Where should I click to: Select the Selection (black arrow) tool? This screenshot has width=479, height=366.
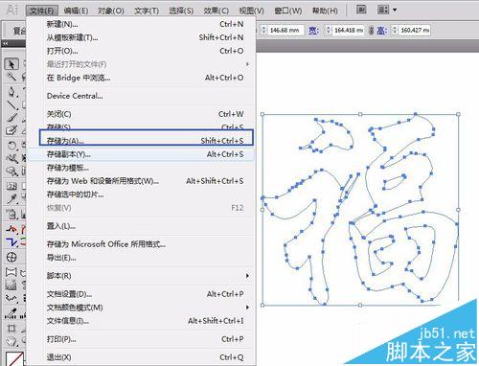(11, 64)
